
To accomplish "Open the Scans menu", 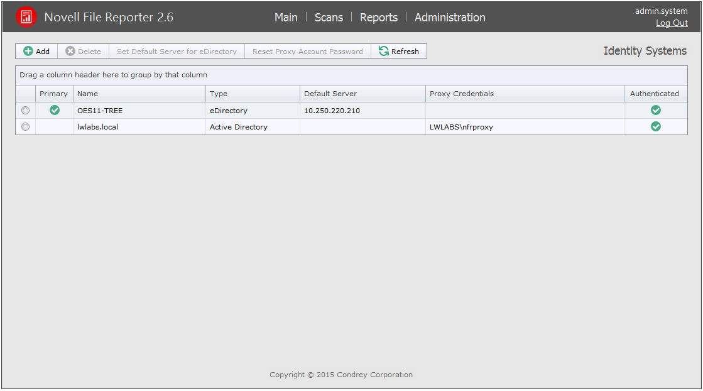I will tap(329, 18).
